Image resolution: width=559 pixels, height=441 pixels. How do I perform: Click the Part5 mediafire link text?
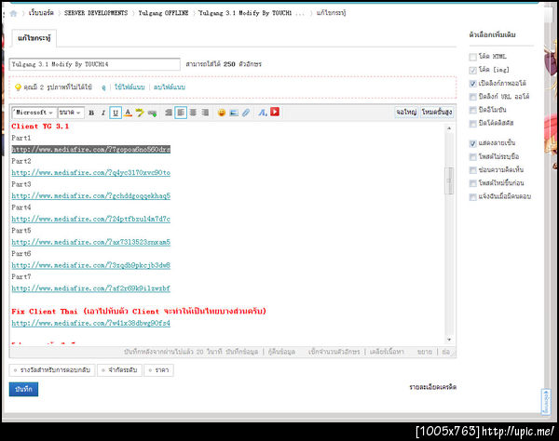[x=91, y=242]
